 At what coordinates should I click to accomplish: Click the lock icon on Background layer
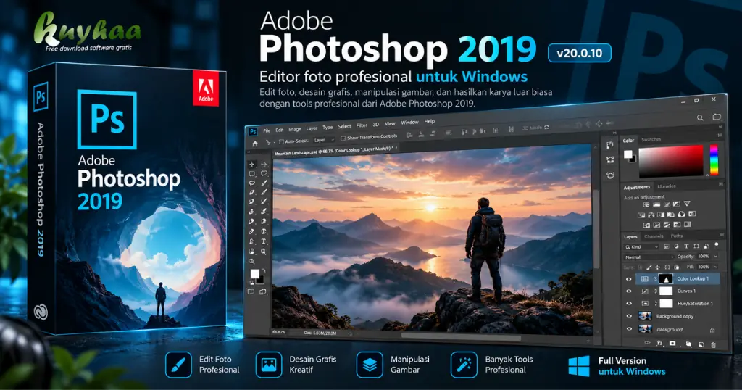click(712, 331)
